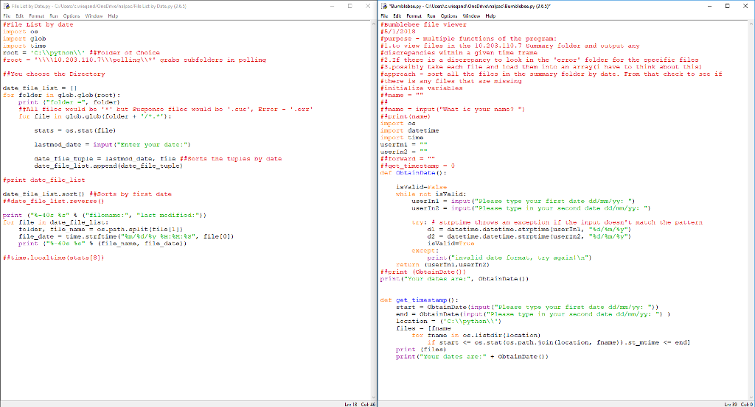Click the 'import glob' line
The height and width of the screenshot is (407, 755).
click(24, 38)
